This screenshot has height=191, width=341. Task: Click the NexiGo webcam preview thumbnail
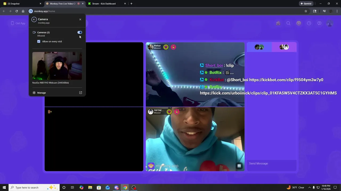point(57,66)
